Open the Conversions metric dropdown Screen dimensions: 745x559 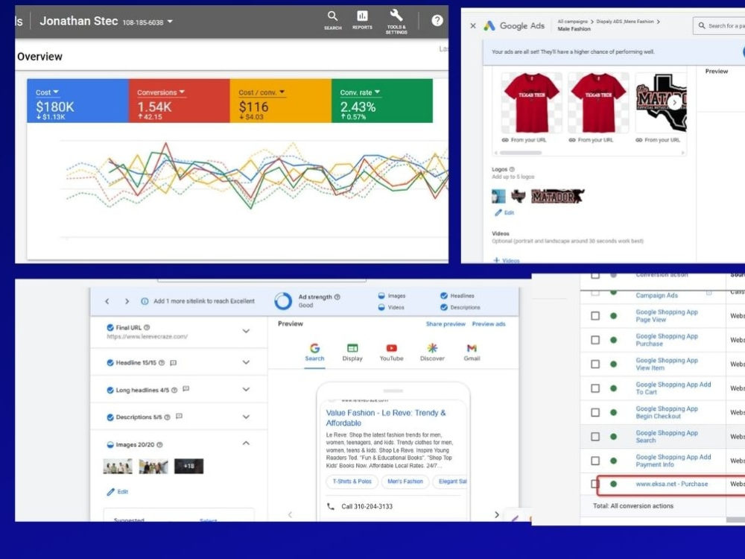click(x=161, y=92)
